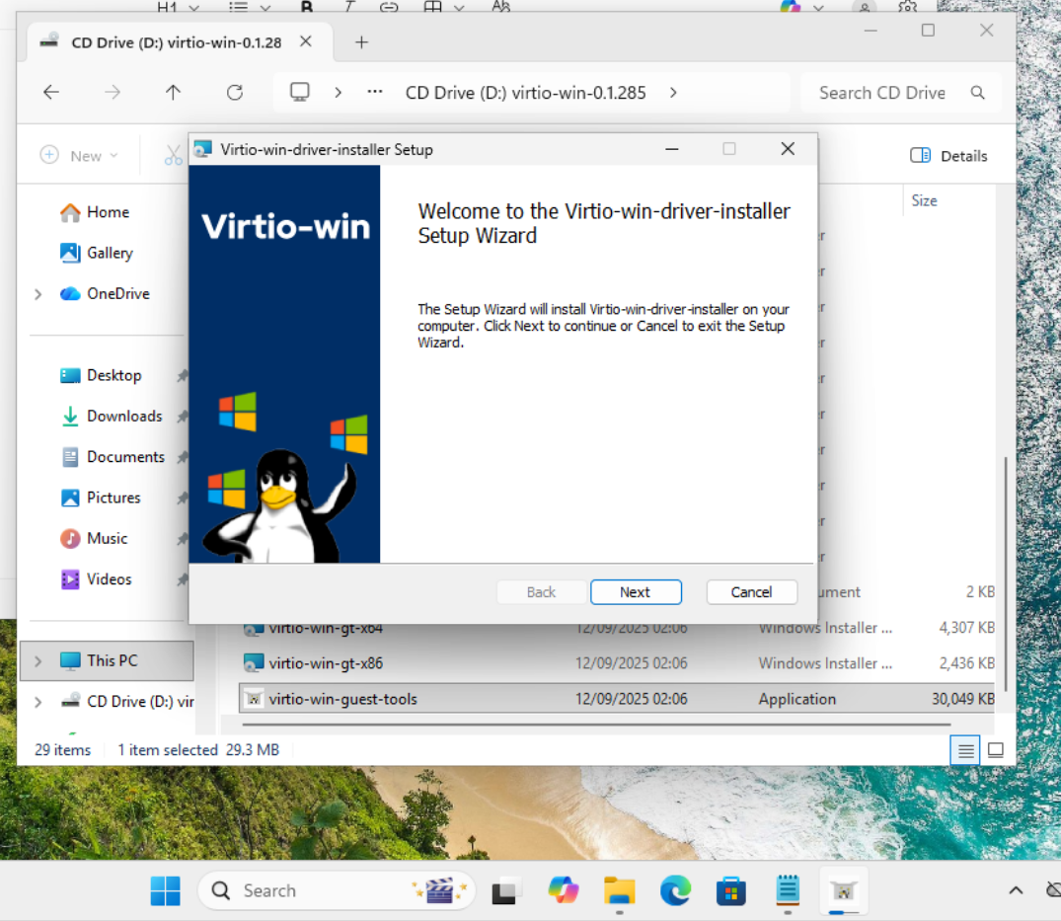Select the installer icon on the taskbar

coord(844,890)
